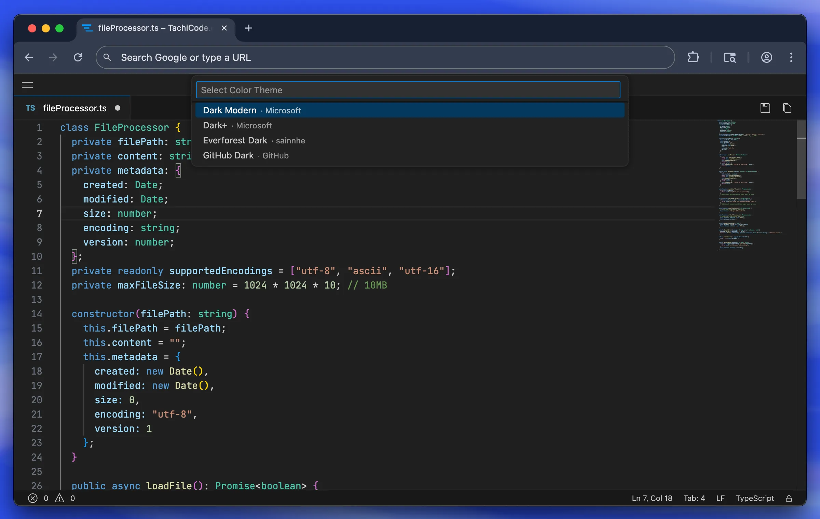Click the LF line ending button

click(x=720, y=498)
